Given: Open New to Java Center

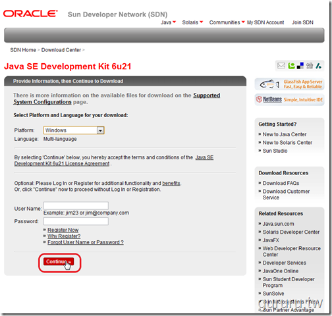Looking at the screenshot, I should (x=285, y=134).
